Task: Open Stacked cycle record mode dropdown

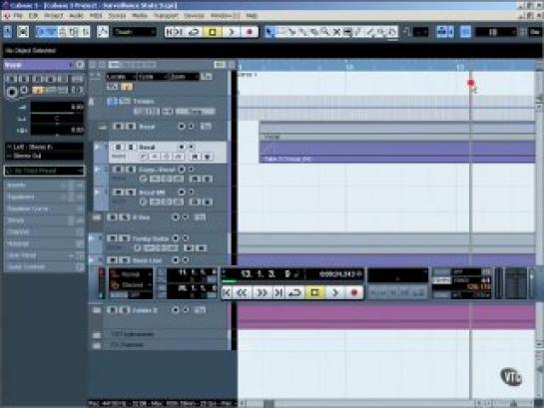Action: [131, 285]
